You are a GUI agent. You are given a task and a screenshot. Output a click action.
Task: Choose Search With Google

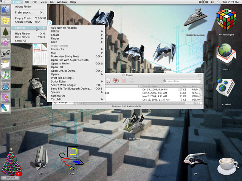76,85
